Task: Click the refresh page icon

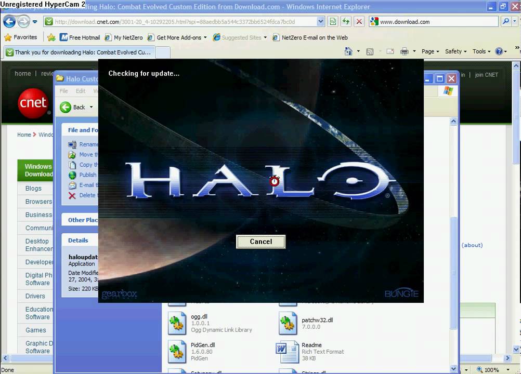Action: (x=346, y=22)
